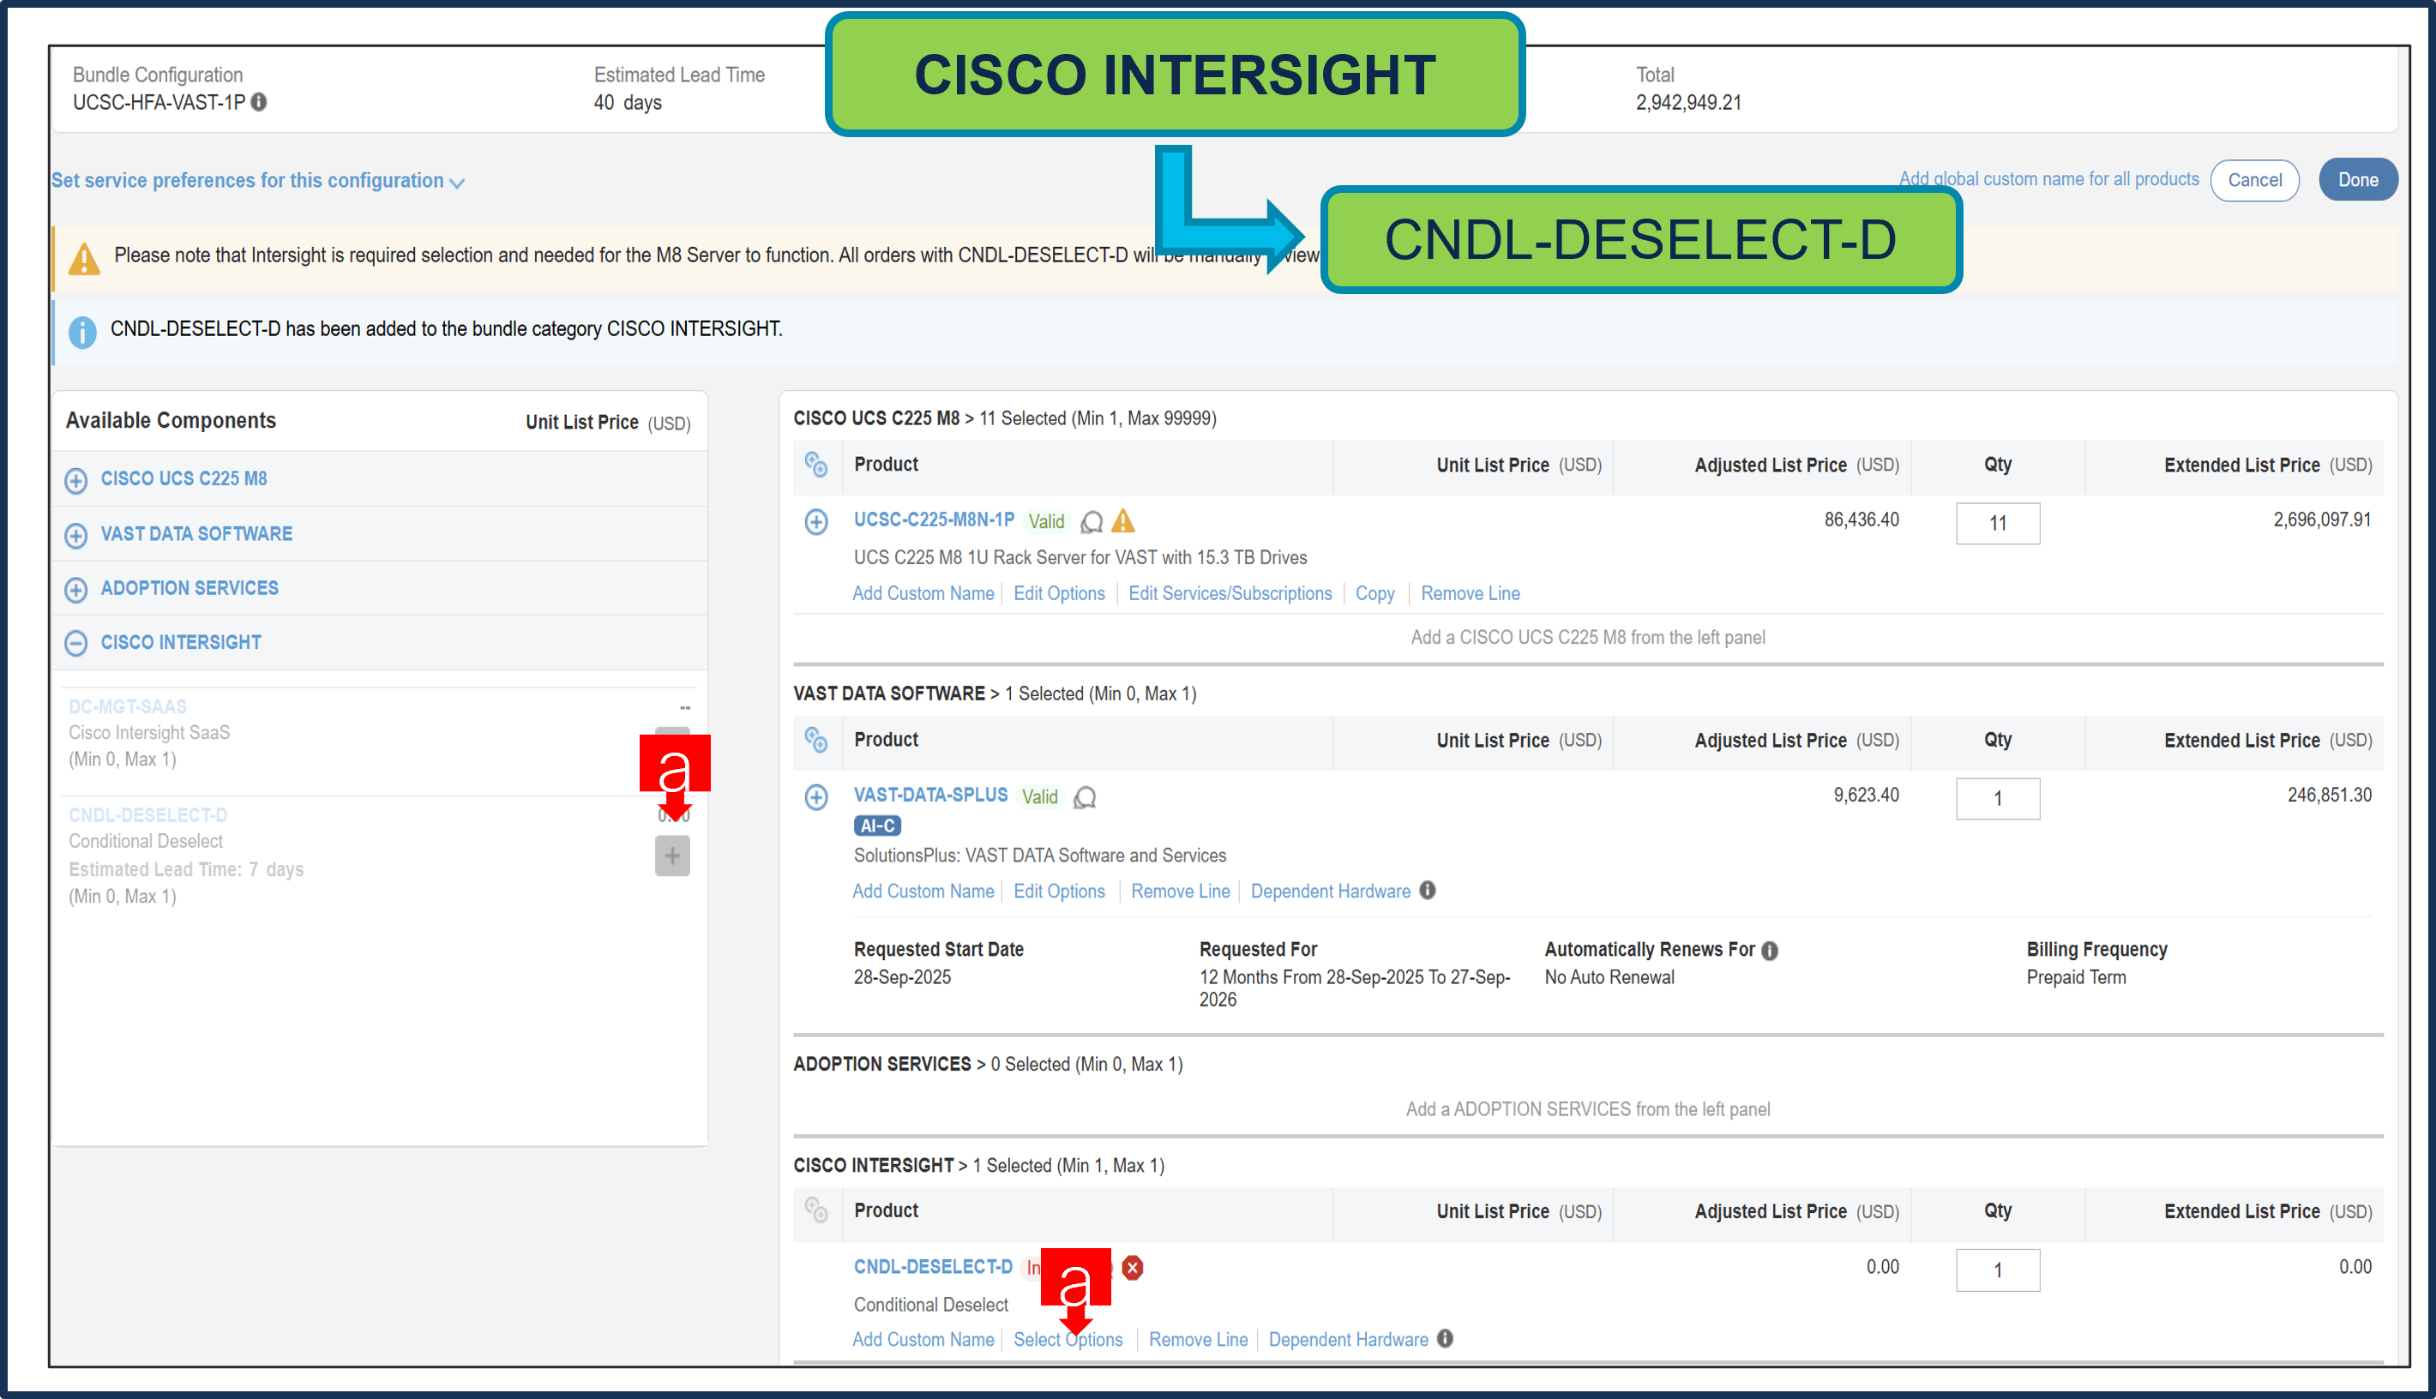Image resolution: width=2436 pixels, height=1399 pixels.
Task: Click group icon in VAST DATA SOFTWARE header
Action: [817, 740]
